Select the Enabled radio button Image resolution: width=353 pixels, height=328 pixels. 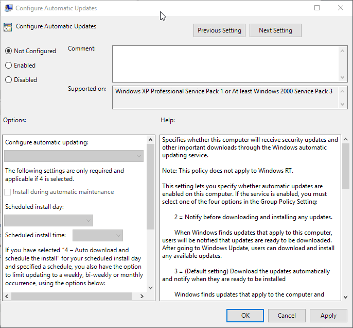[x=8, y=65]
